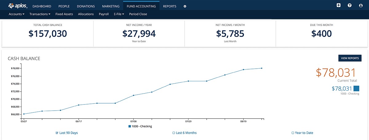Expand the Transactions dropdown
This screenshot has height=140, width=369.
click(x=40, y=14)
